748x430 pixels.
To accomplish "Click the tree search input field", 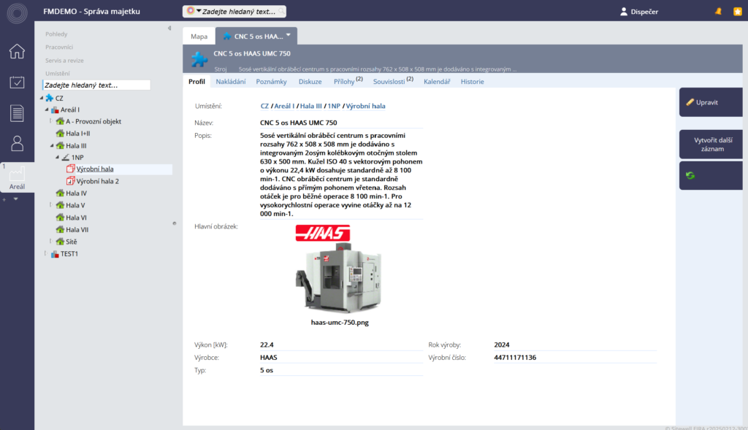I will tap(96, 85).
